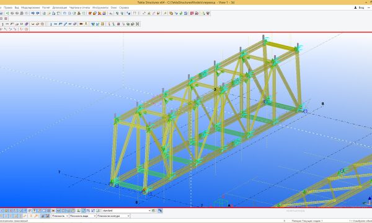Open the Моделирование menu
Image resolution: width=372 pixels, height=223 pixels.
tap(30, 7)
